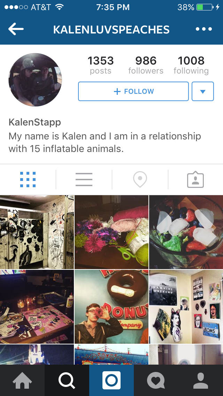The width and height of the screenshot is (223, 396).
Task: Switch to list view of posts
Action: pyautogui.click(x=84, y=180)
